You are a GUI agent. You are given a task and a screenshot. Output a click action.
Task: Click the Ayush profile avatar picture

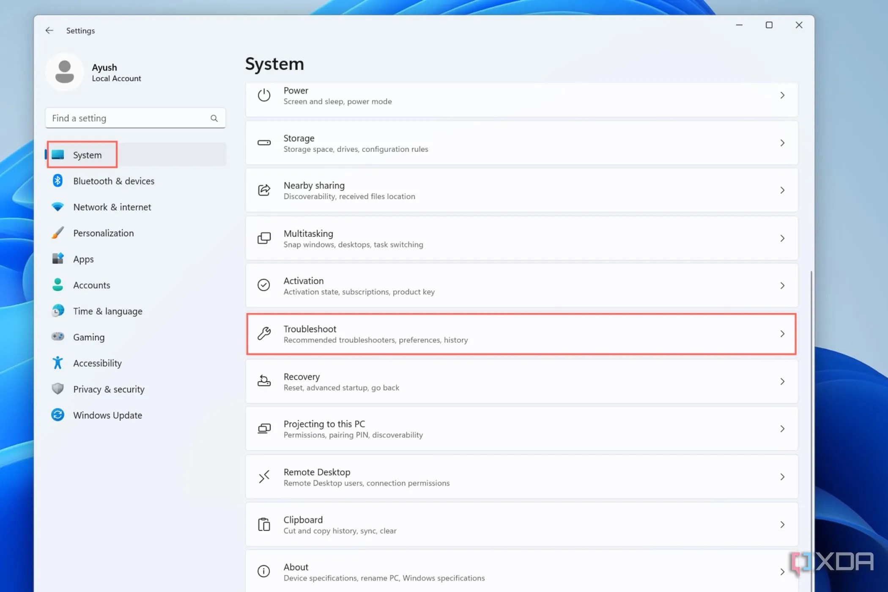(65, 72)
